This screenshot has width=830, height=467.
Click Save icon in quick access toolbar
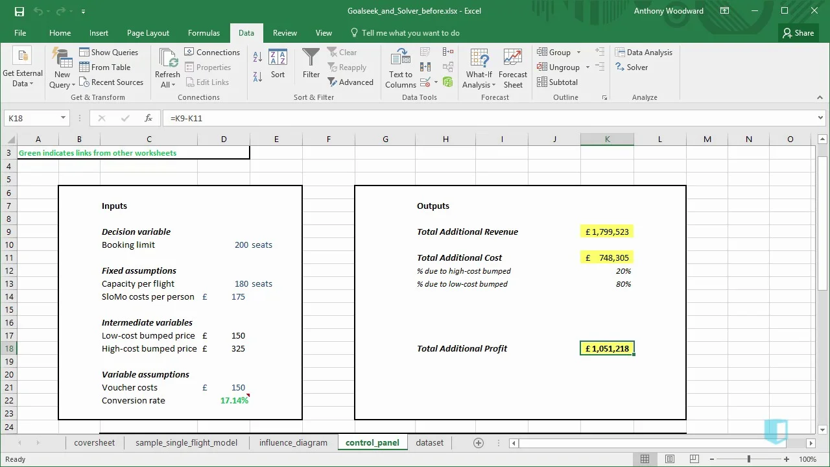[19, 11]
